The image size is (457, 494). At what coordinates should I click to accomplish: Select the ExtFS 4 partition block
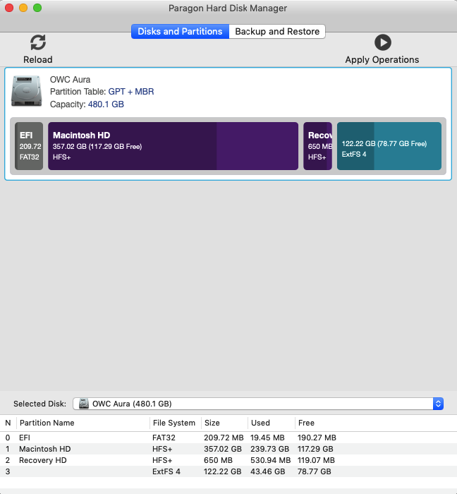(389, 146)
